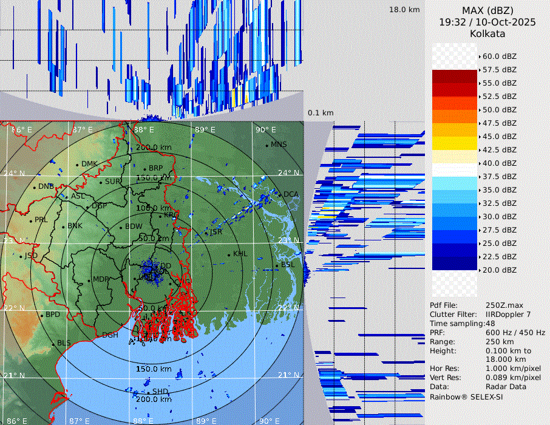Select the BSL station point
Image resolution: width=550 pixels, height=425 pixels.
277,266
